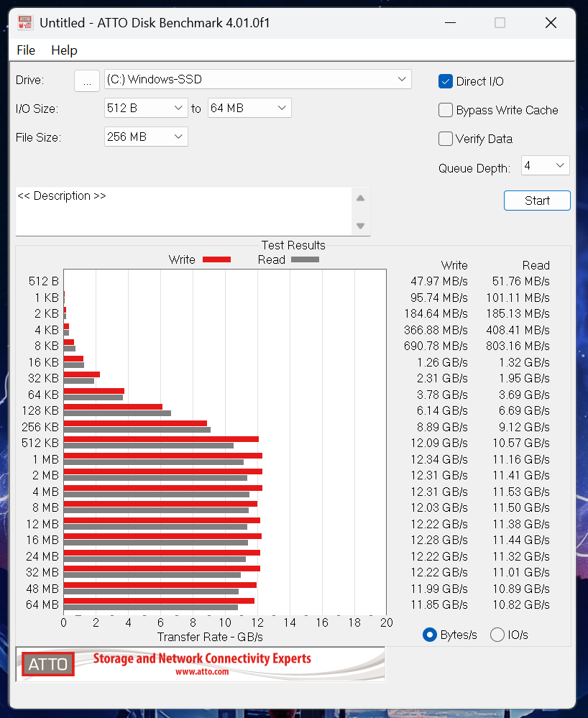Click the 512 B read value 51.76 MB/s
This screenshot has height=718, width=588.
pyautogui.click(x=521, y=281)
